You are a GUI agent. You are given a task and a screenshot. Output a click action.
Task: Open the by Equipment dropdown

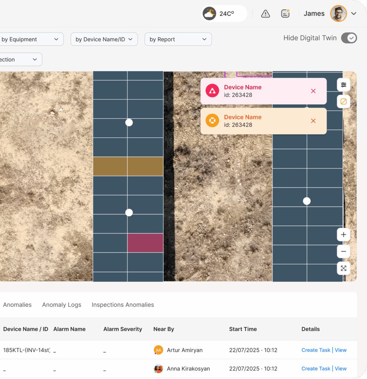coord(30,39)
